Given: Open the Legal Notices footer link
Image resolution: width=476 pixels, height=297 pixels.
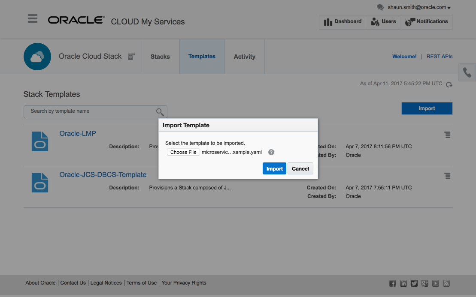Looking at the screenshot, I should 106,283.
